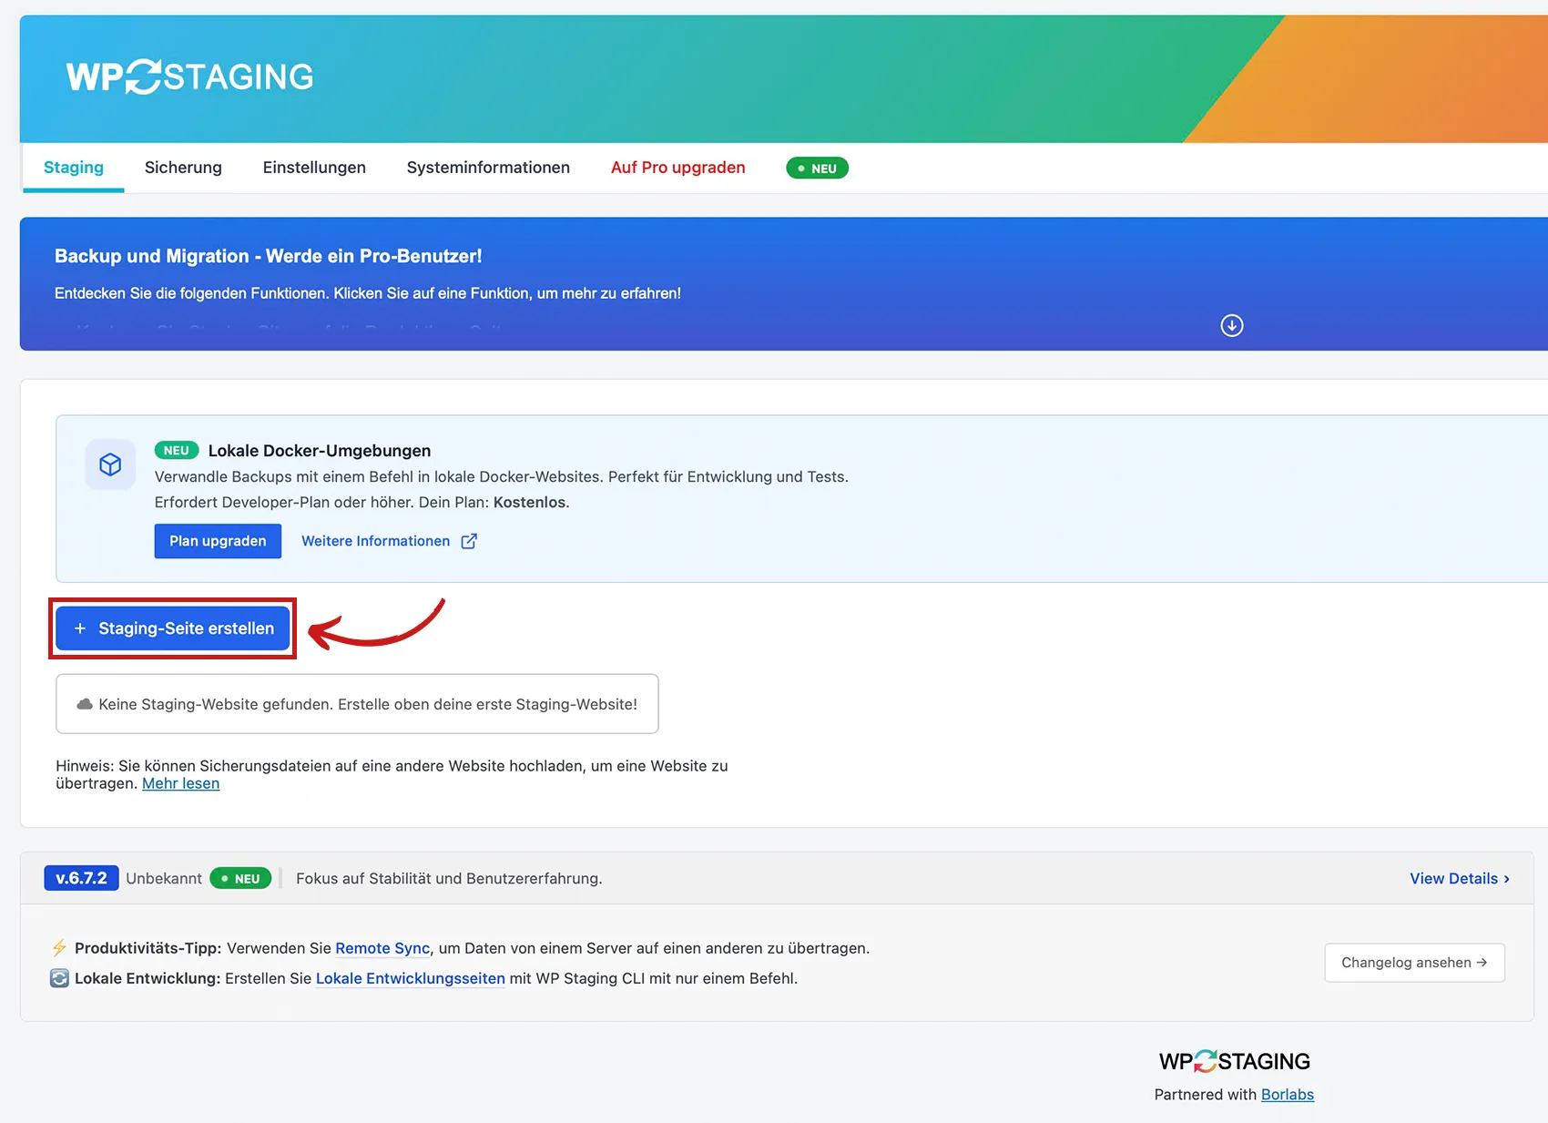This screenshot has height=1123, width=1548.
Task: Click the green NEU badge in navigation
Action: 817,168
